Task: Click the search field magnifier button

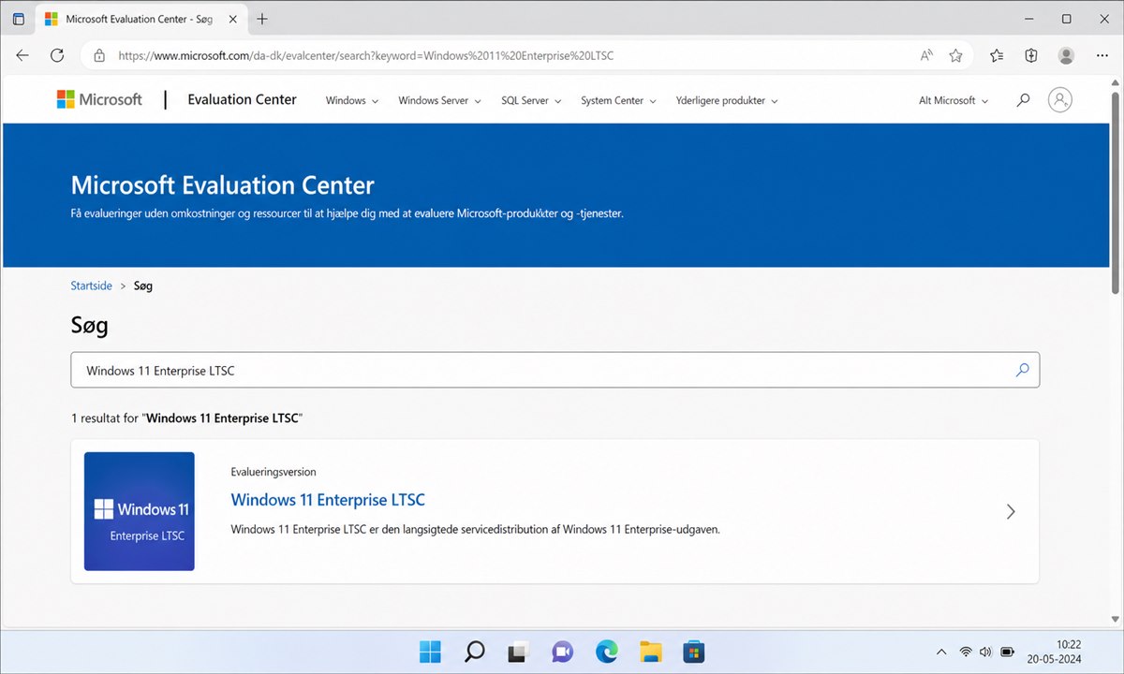Action: tap(1022, 370)
